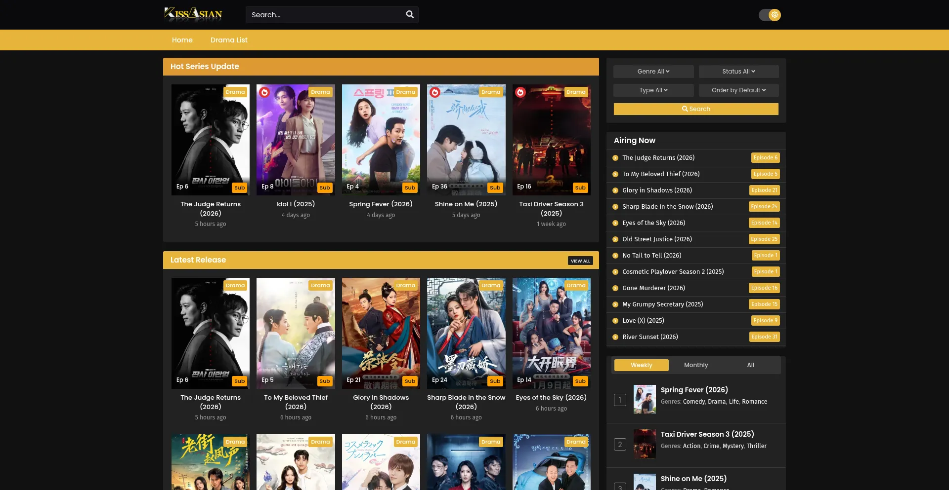Click the Episode 21 badge for Glory in Shadows
Screen dimensions: 949x490
click(x=764, y=190)
